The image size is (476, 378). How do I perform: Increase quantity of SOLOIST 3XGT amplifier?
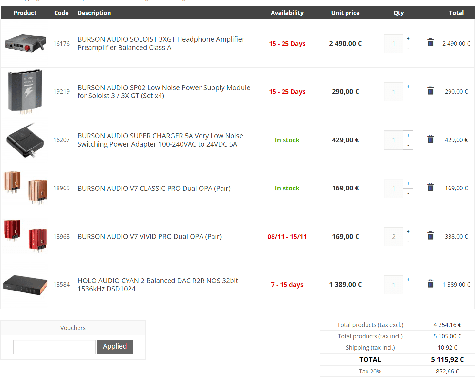click(408, 39)
